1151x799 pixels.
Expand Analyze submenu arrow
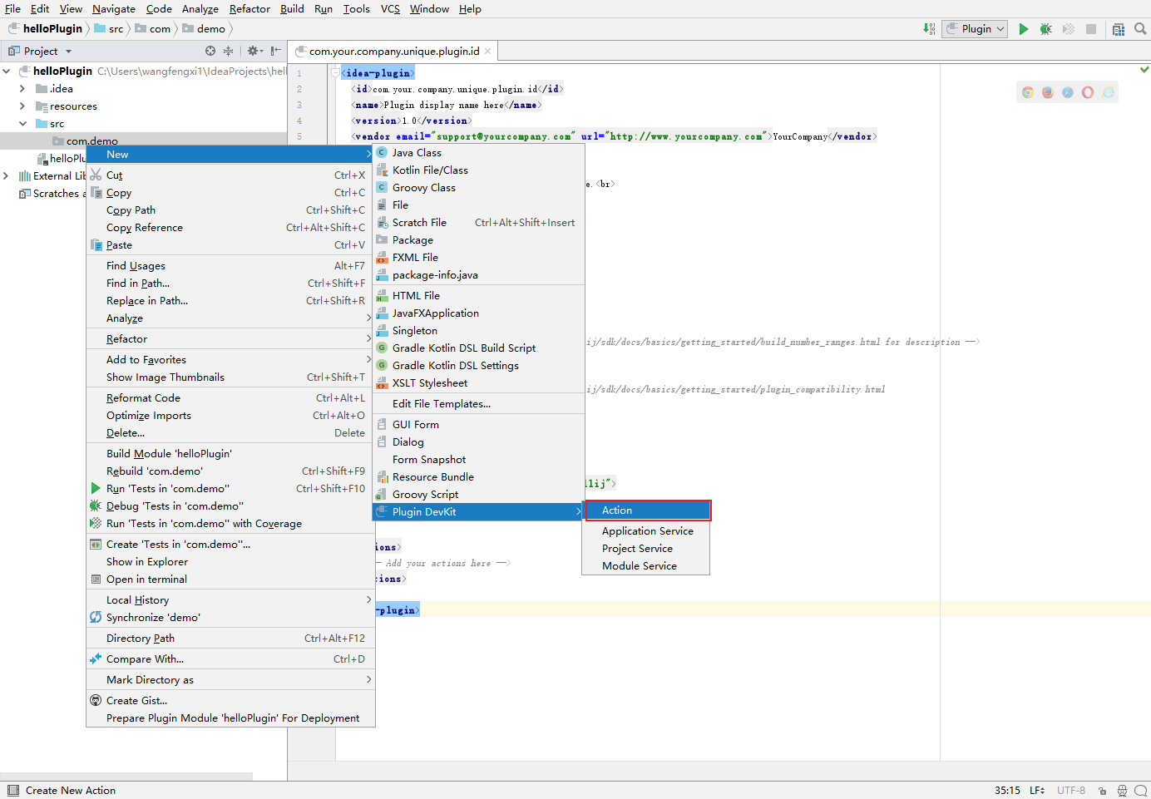[368, 318]
